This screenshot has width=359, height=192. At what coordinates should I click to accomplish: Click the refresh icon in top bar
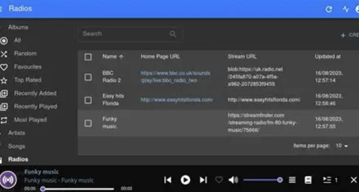coord(329,9)
